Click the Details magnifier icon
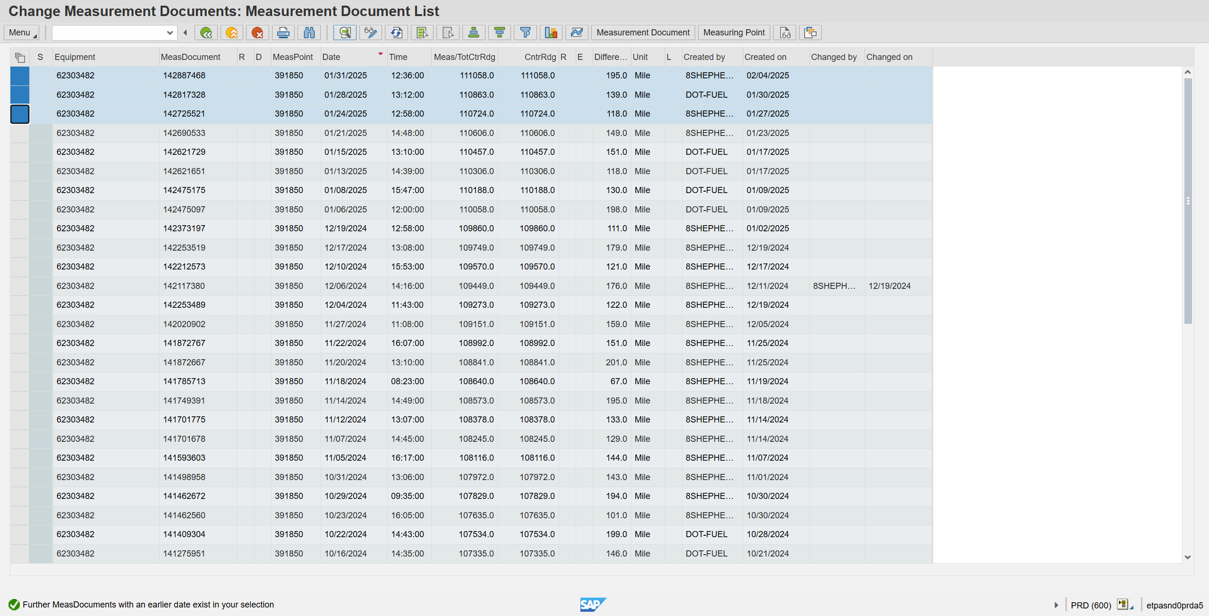This screenshot has height=616, width=1209. (x=345, y=33)
